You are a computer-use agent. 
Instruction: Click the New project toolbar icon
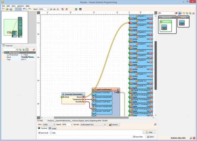point(3,9)
